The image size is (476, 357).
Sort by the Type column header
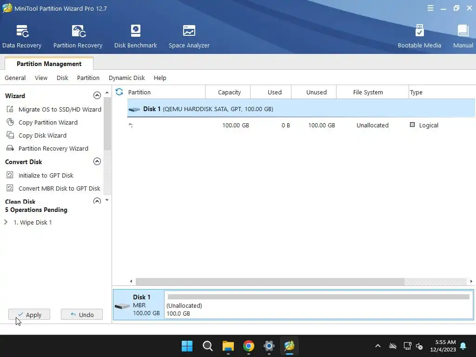(442, 92)
